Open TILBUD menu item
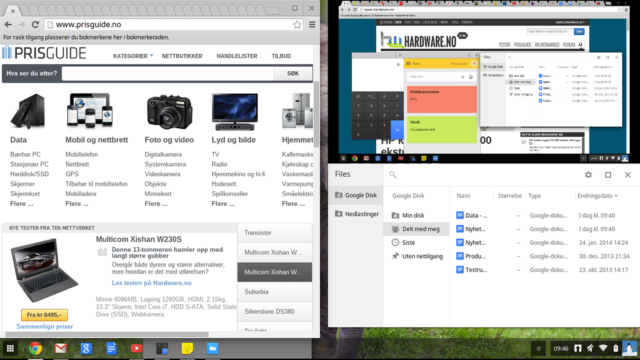This screenshot has width=640, height=360. [281, 56]
